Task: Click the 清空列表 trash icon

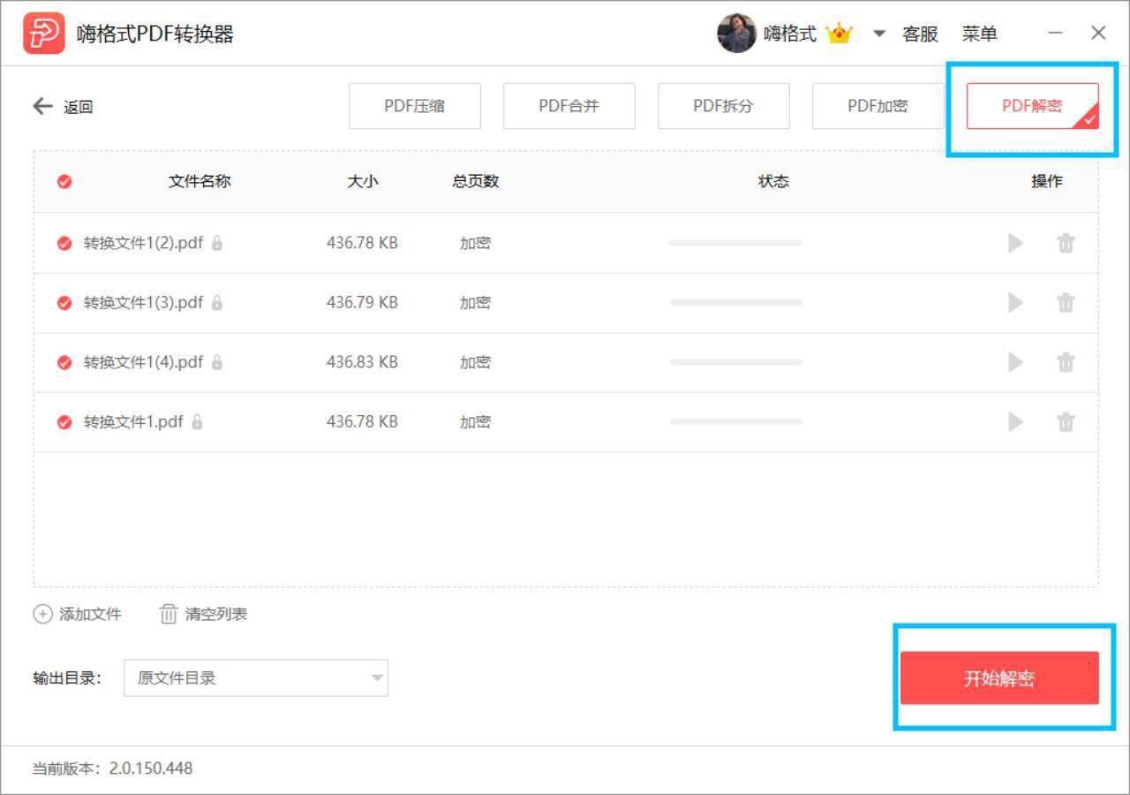Action: [x=169, y=613]
